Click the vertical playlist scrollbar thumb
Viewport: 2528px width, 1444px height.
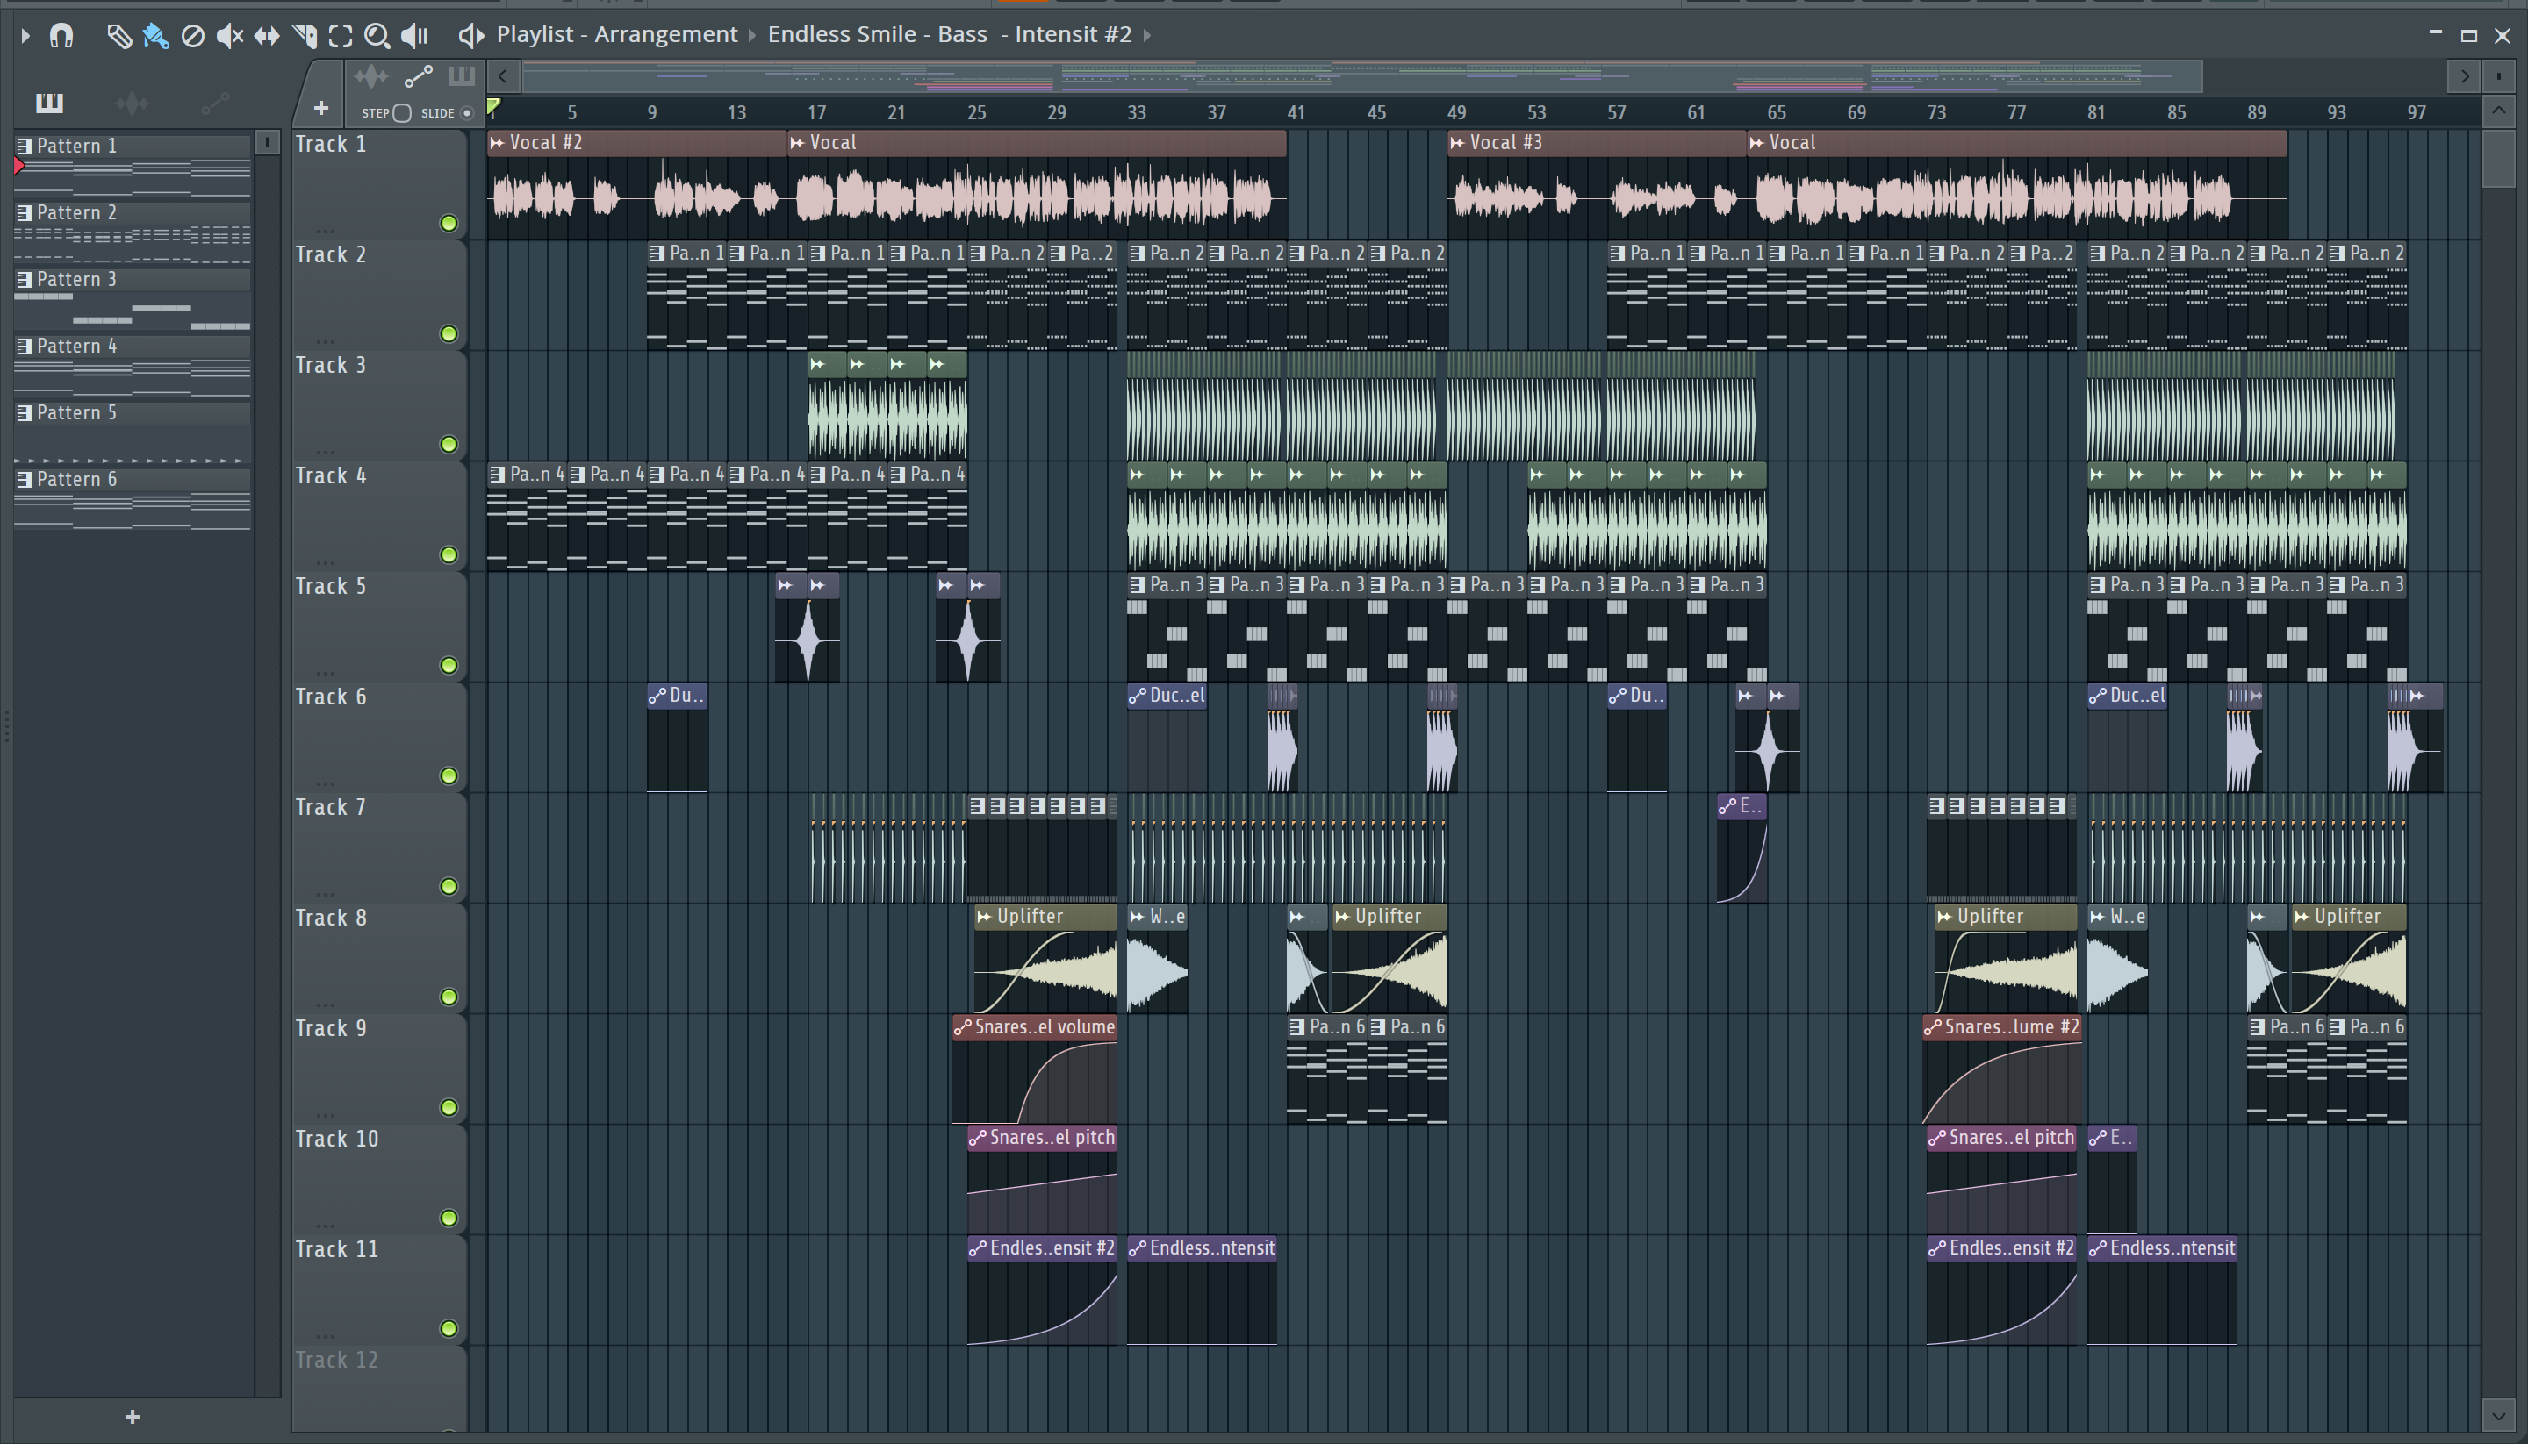pyautogui.click(x=2498, y=159)
